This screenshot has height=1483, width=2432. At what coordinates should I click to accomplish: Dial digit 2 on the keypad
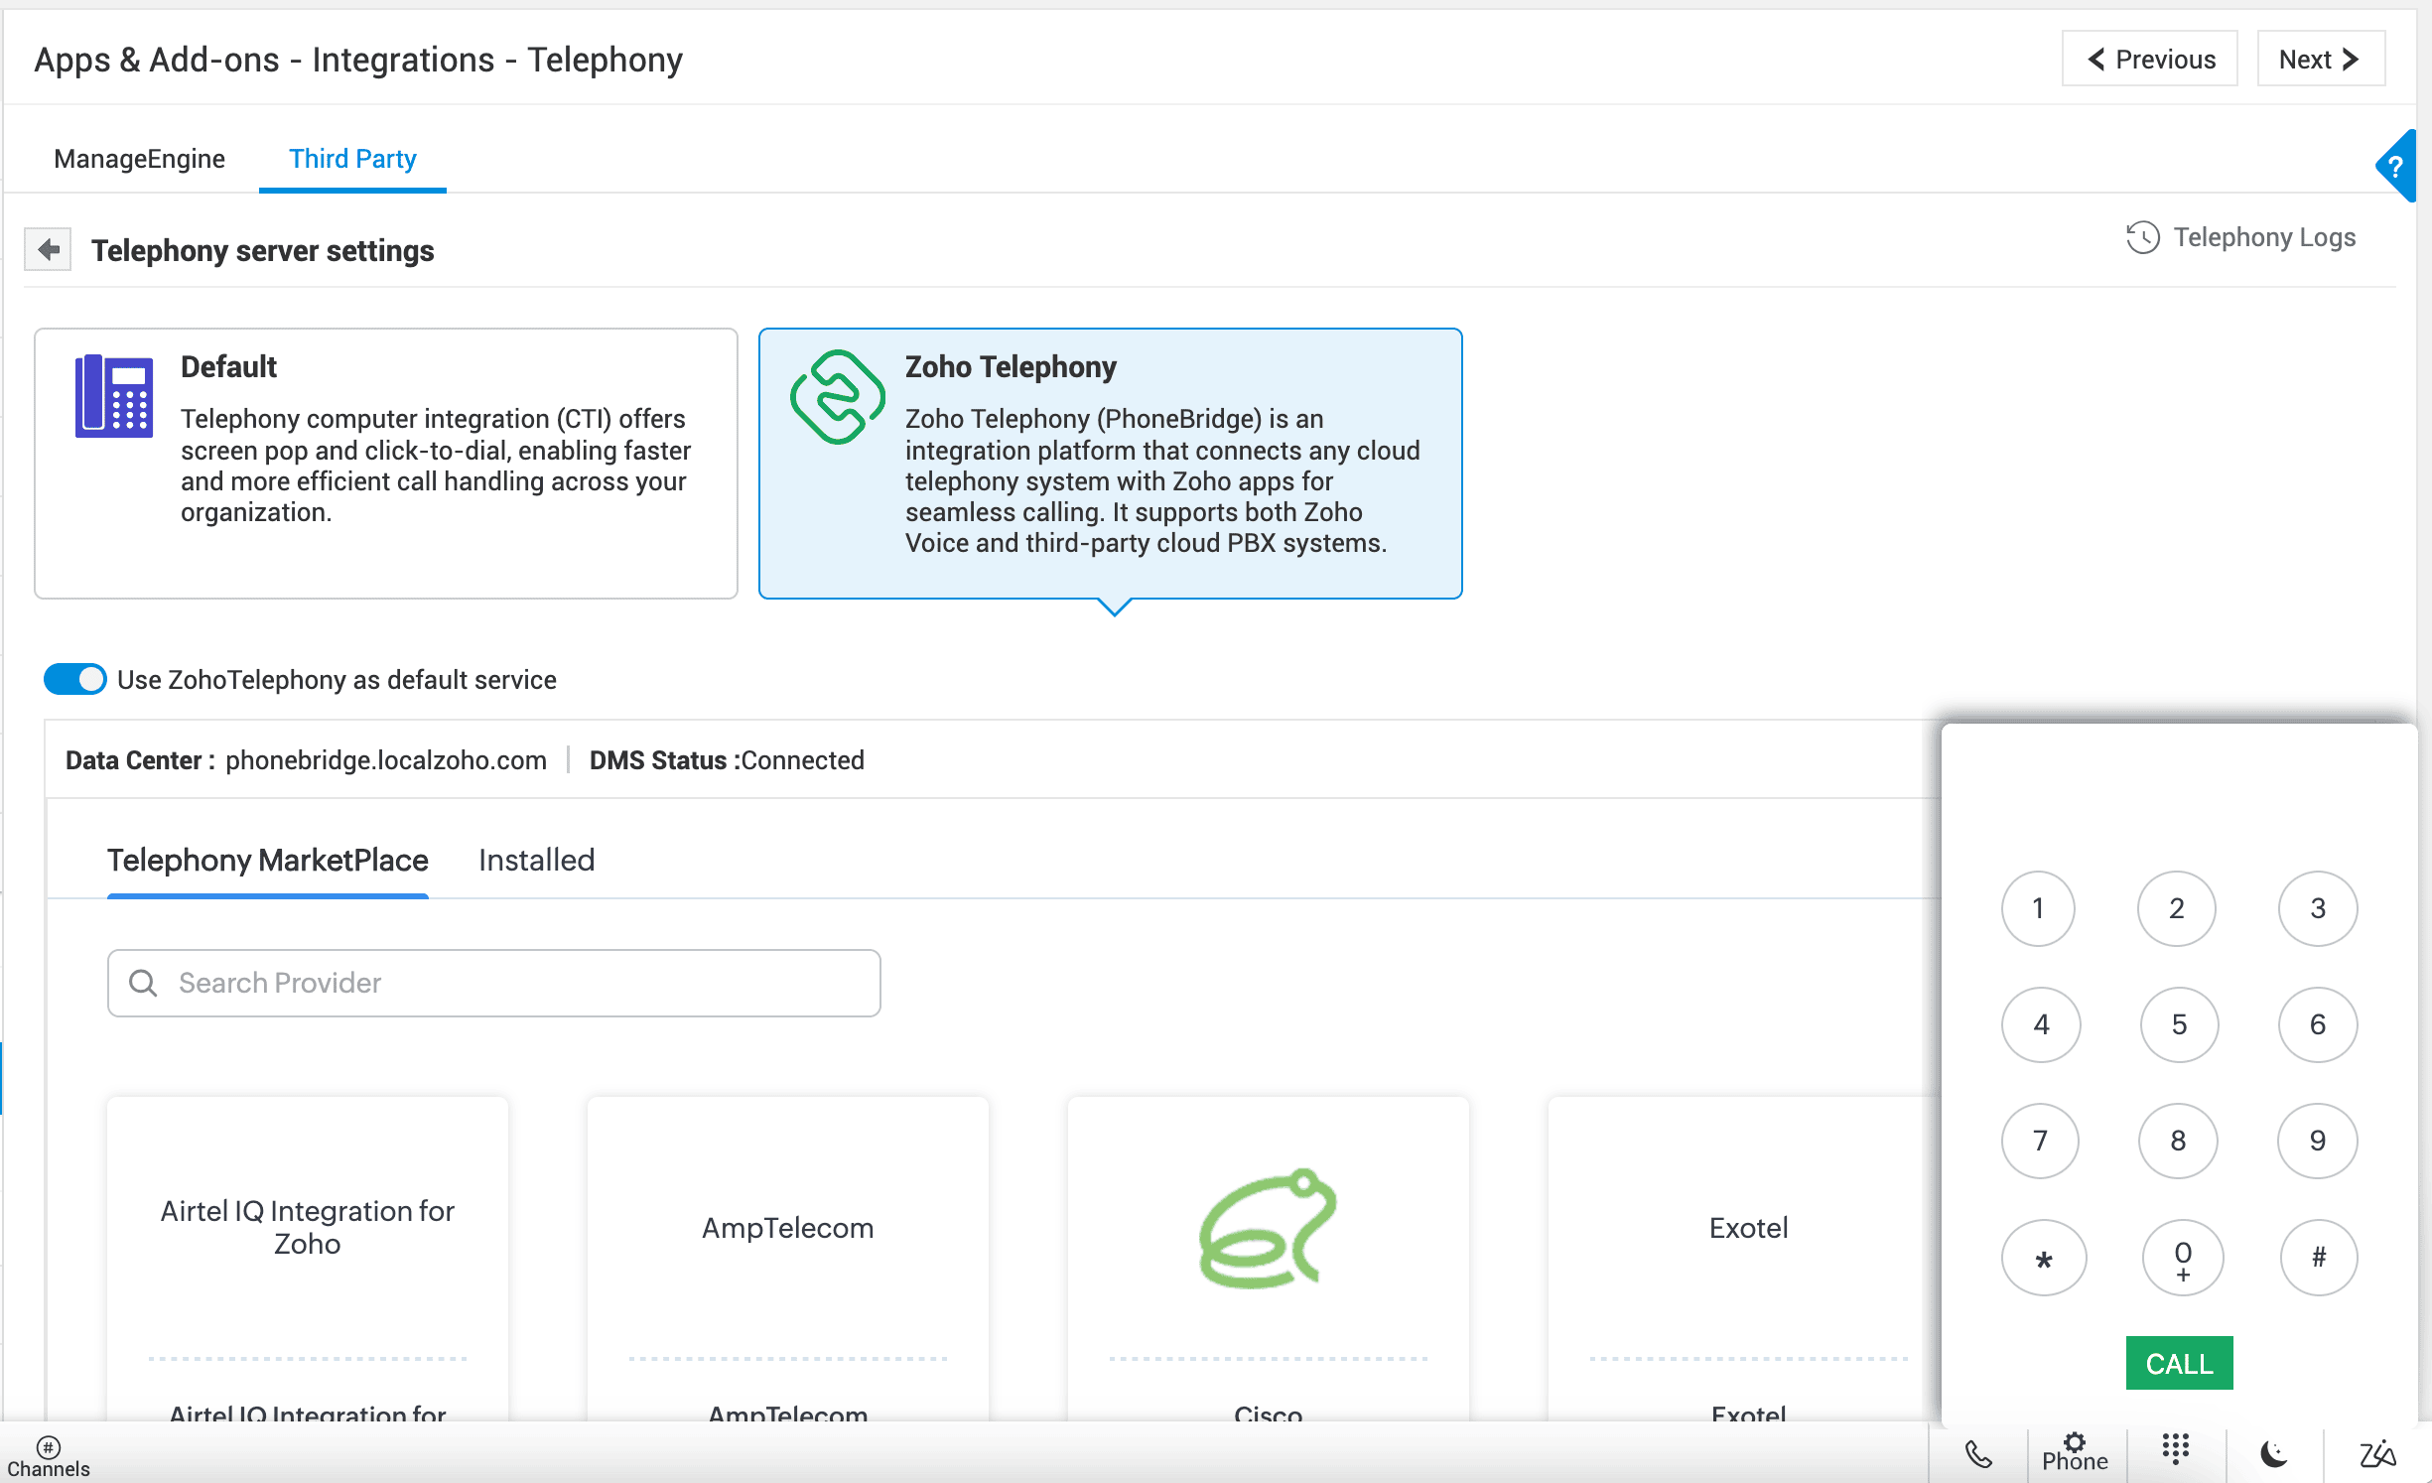coord(2177,908)
